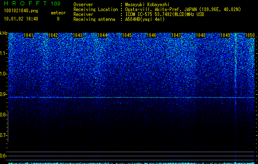
Task: Click the Ogata-vill. Akita-Pref. JAPAN receiving location
Action: [x=183, y=9]
